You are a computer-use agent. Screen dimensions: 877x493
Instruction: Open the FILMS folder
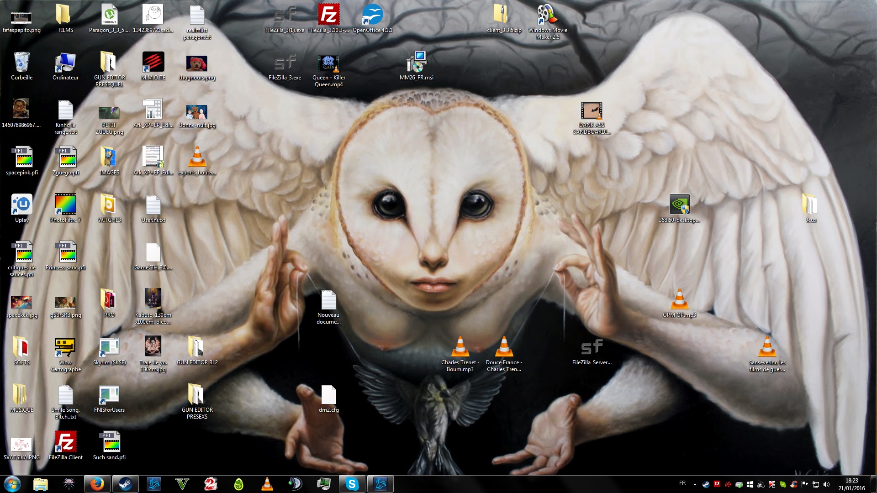(x=65, y=19)
